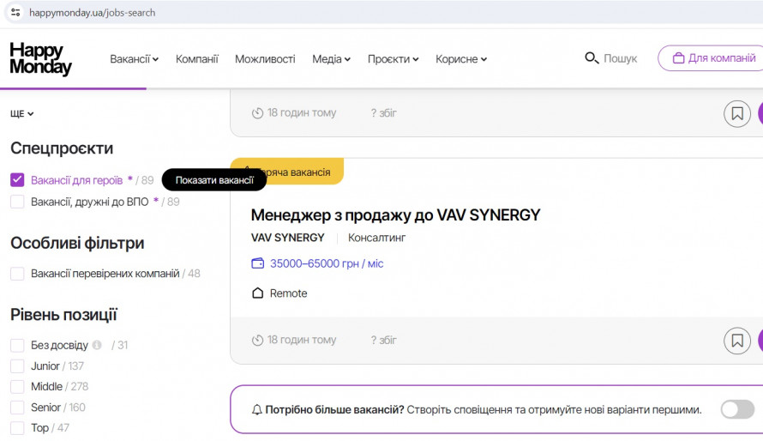Click the info icon next to Без досвіду
The image size is (763, 441).
(97, 345)
